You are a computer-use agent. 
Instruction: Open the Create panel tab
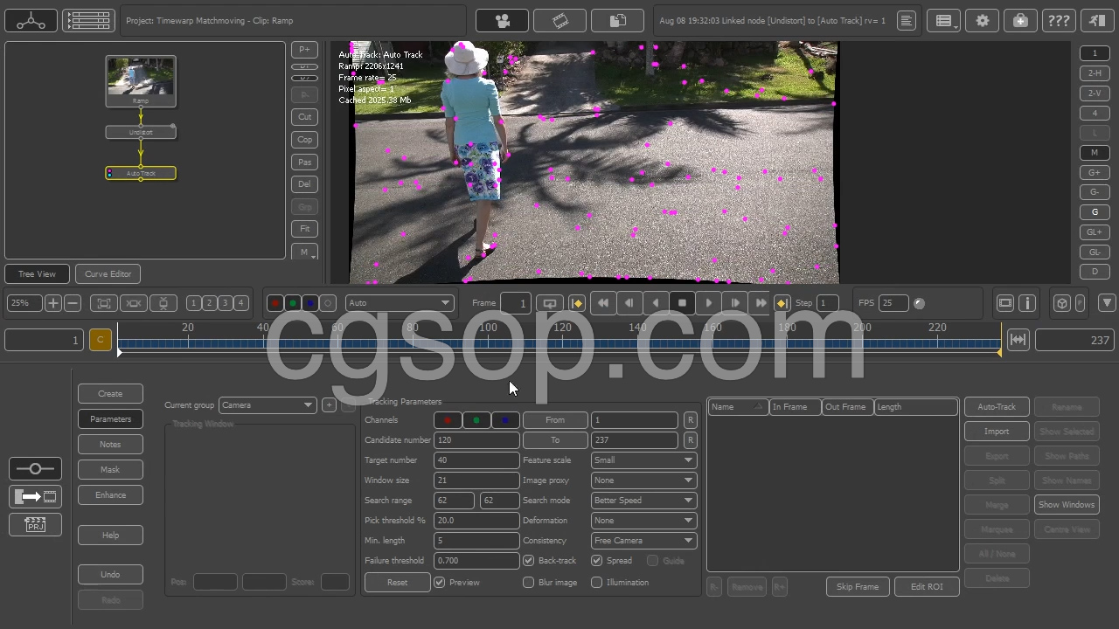pos(110,394)
